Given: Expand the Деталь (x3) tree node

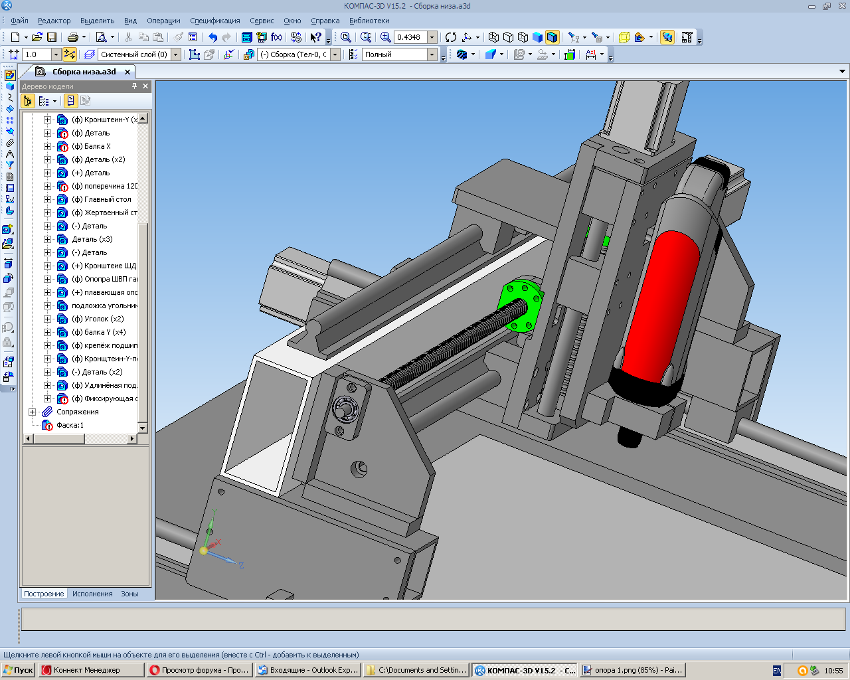Looking at the screenshot, I should click(x=47, y=239).
